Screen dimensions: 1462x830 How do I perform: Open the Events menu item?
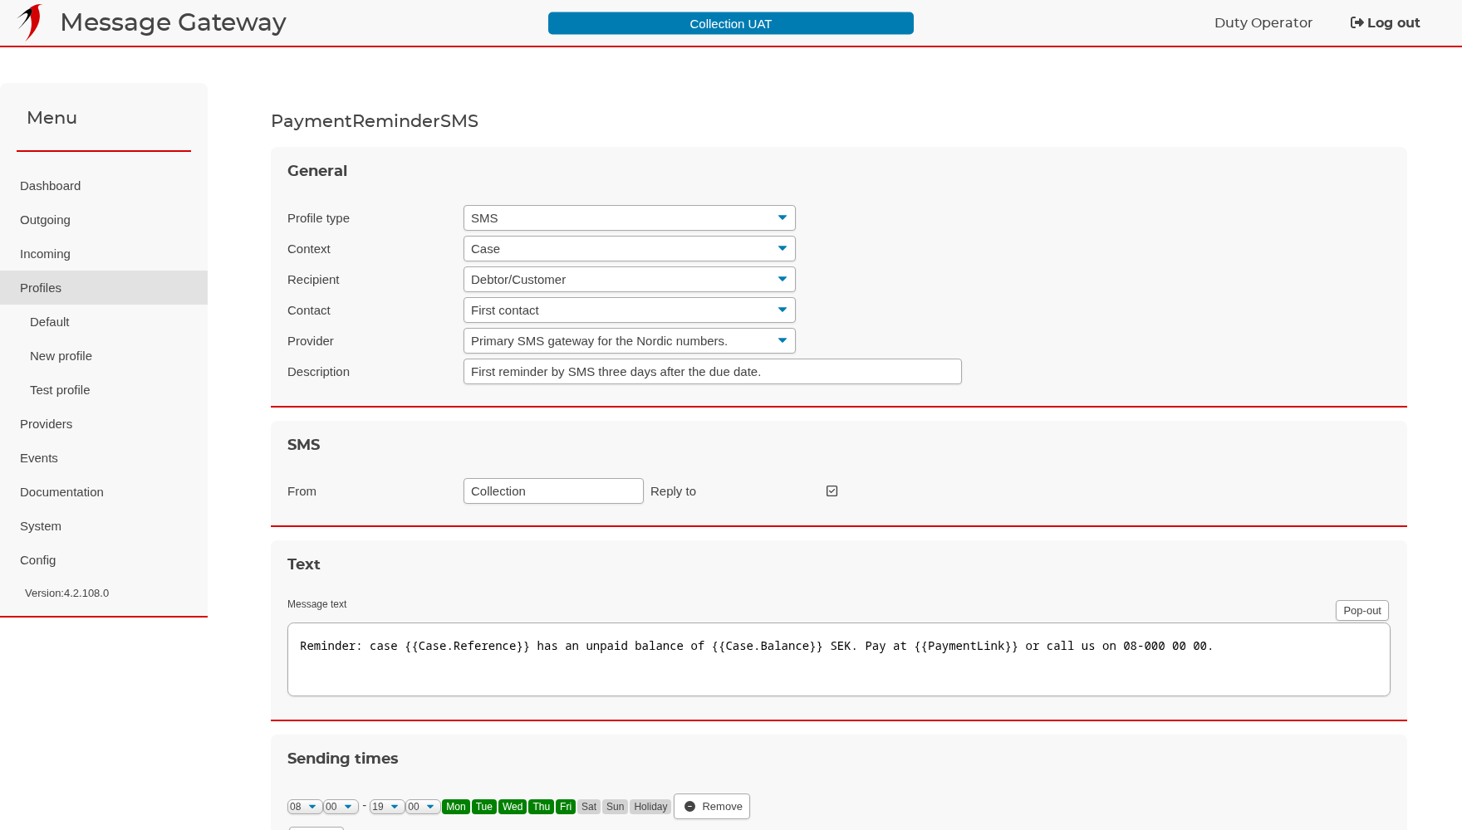[x=104, y=458]
